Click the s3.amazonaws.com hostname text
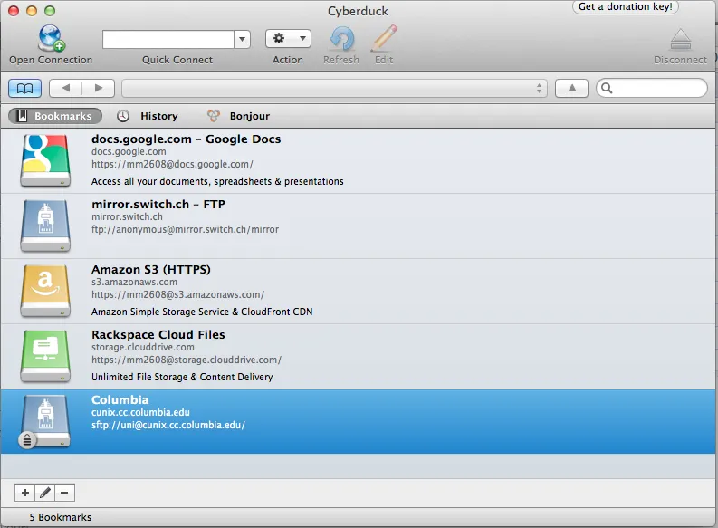The width and height of the screenshot is (718, 528). pos(134,282)
